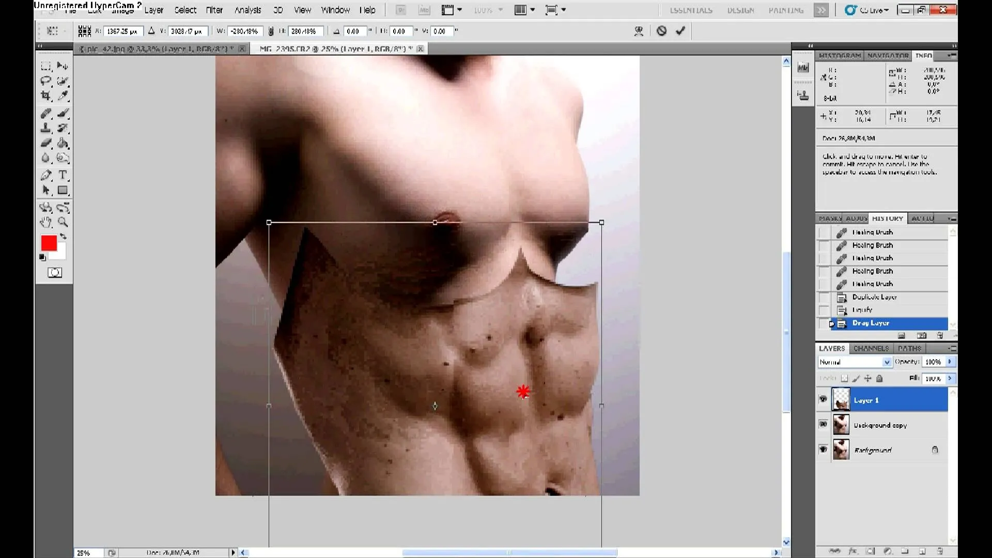Select the 3D Rotate tool

[x=46, y=208]
